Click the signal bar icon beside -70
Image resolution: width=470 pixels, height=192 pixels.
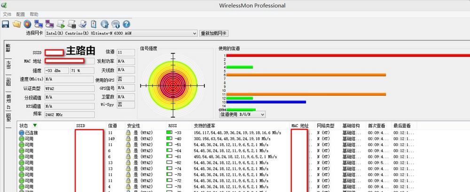coord(169,174)
